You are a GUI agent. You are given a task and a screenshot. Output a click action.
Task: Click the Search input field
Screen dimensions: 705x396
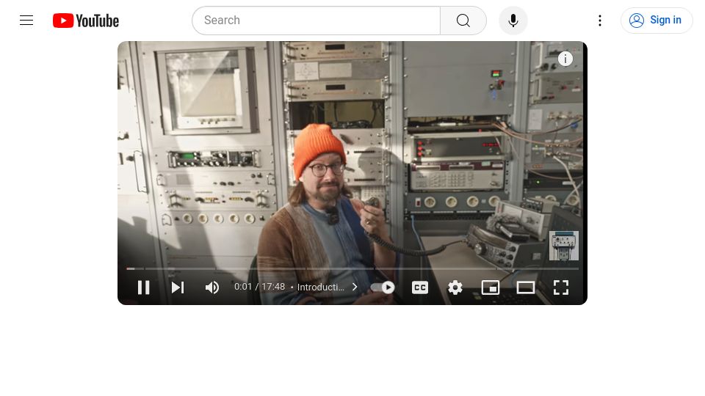click(x=316, y=21)
